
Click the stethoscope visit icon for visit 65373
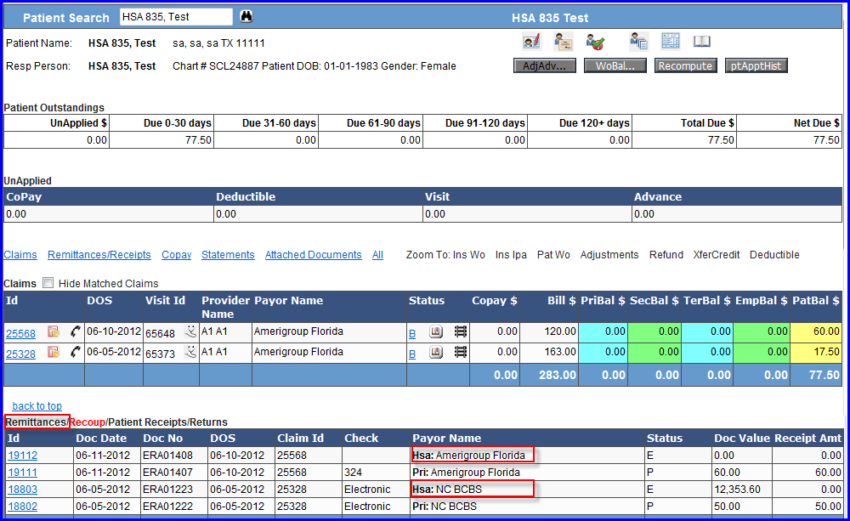pyautogui.click(x=190, y=352)
